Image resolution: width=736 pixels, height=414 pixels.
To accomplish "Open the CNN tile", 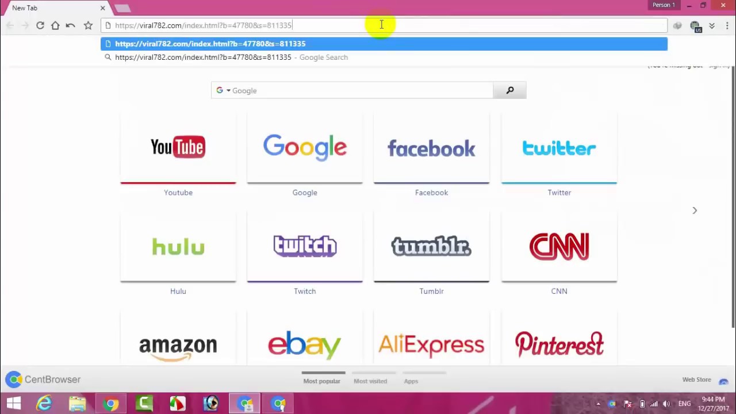I will 559,247.
